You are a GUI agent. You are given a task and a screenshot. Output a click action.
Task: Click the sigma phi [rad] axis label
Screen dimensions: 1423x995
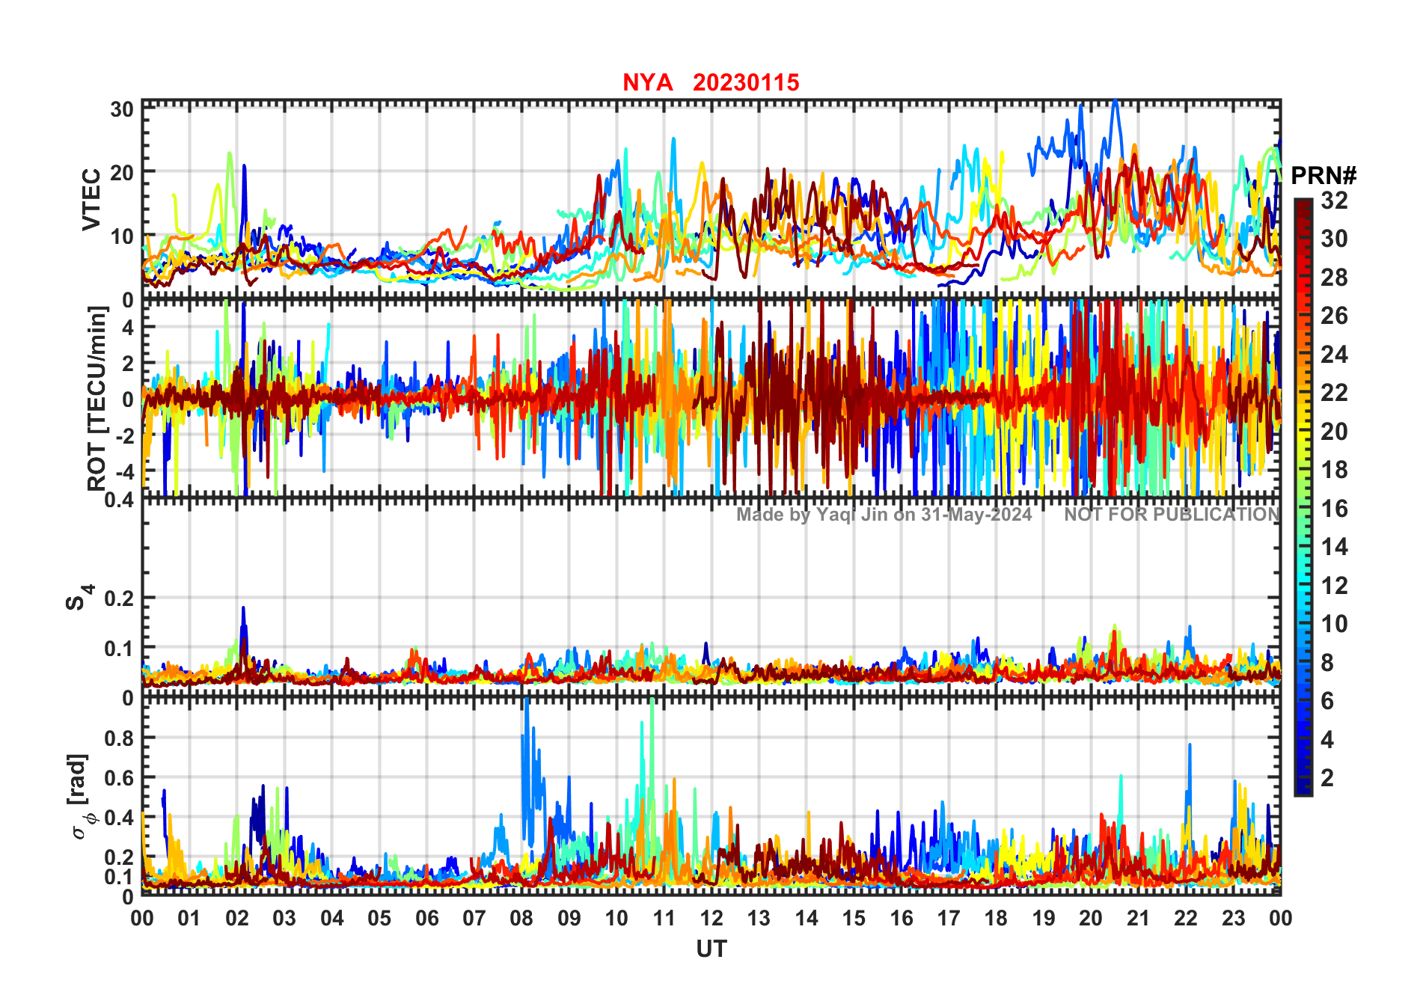(x=80, y=797)
